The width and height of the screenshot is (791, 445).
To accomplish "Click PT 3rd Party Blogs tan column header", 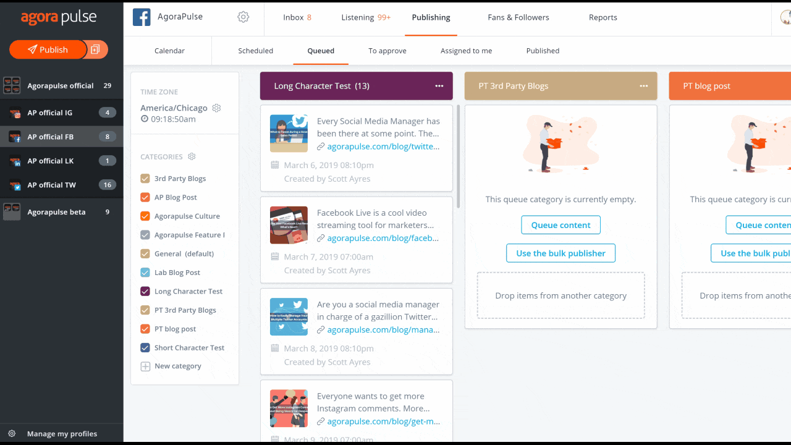I will [x=561, y=86].
